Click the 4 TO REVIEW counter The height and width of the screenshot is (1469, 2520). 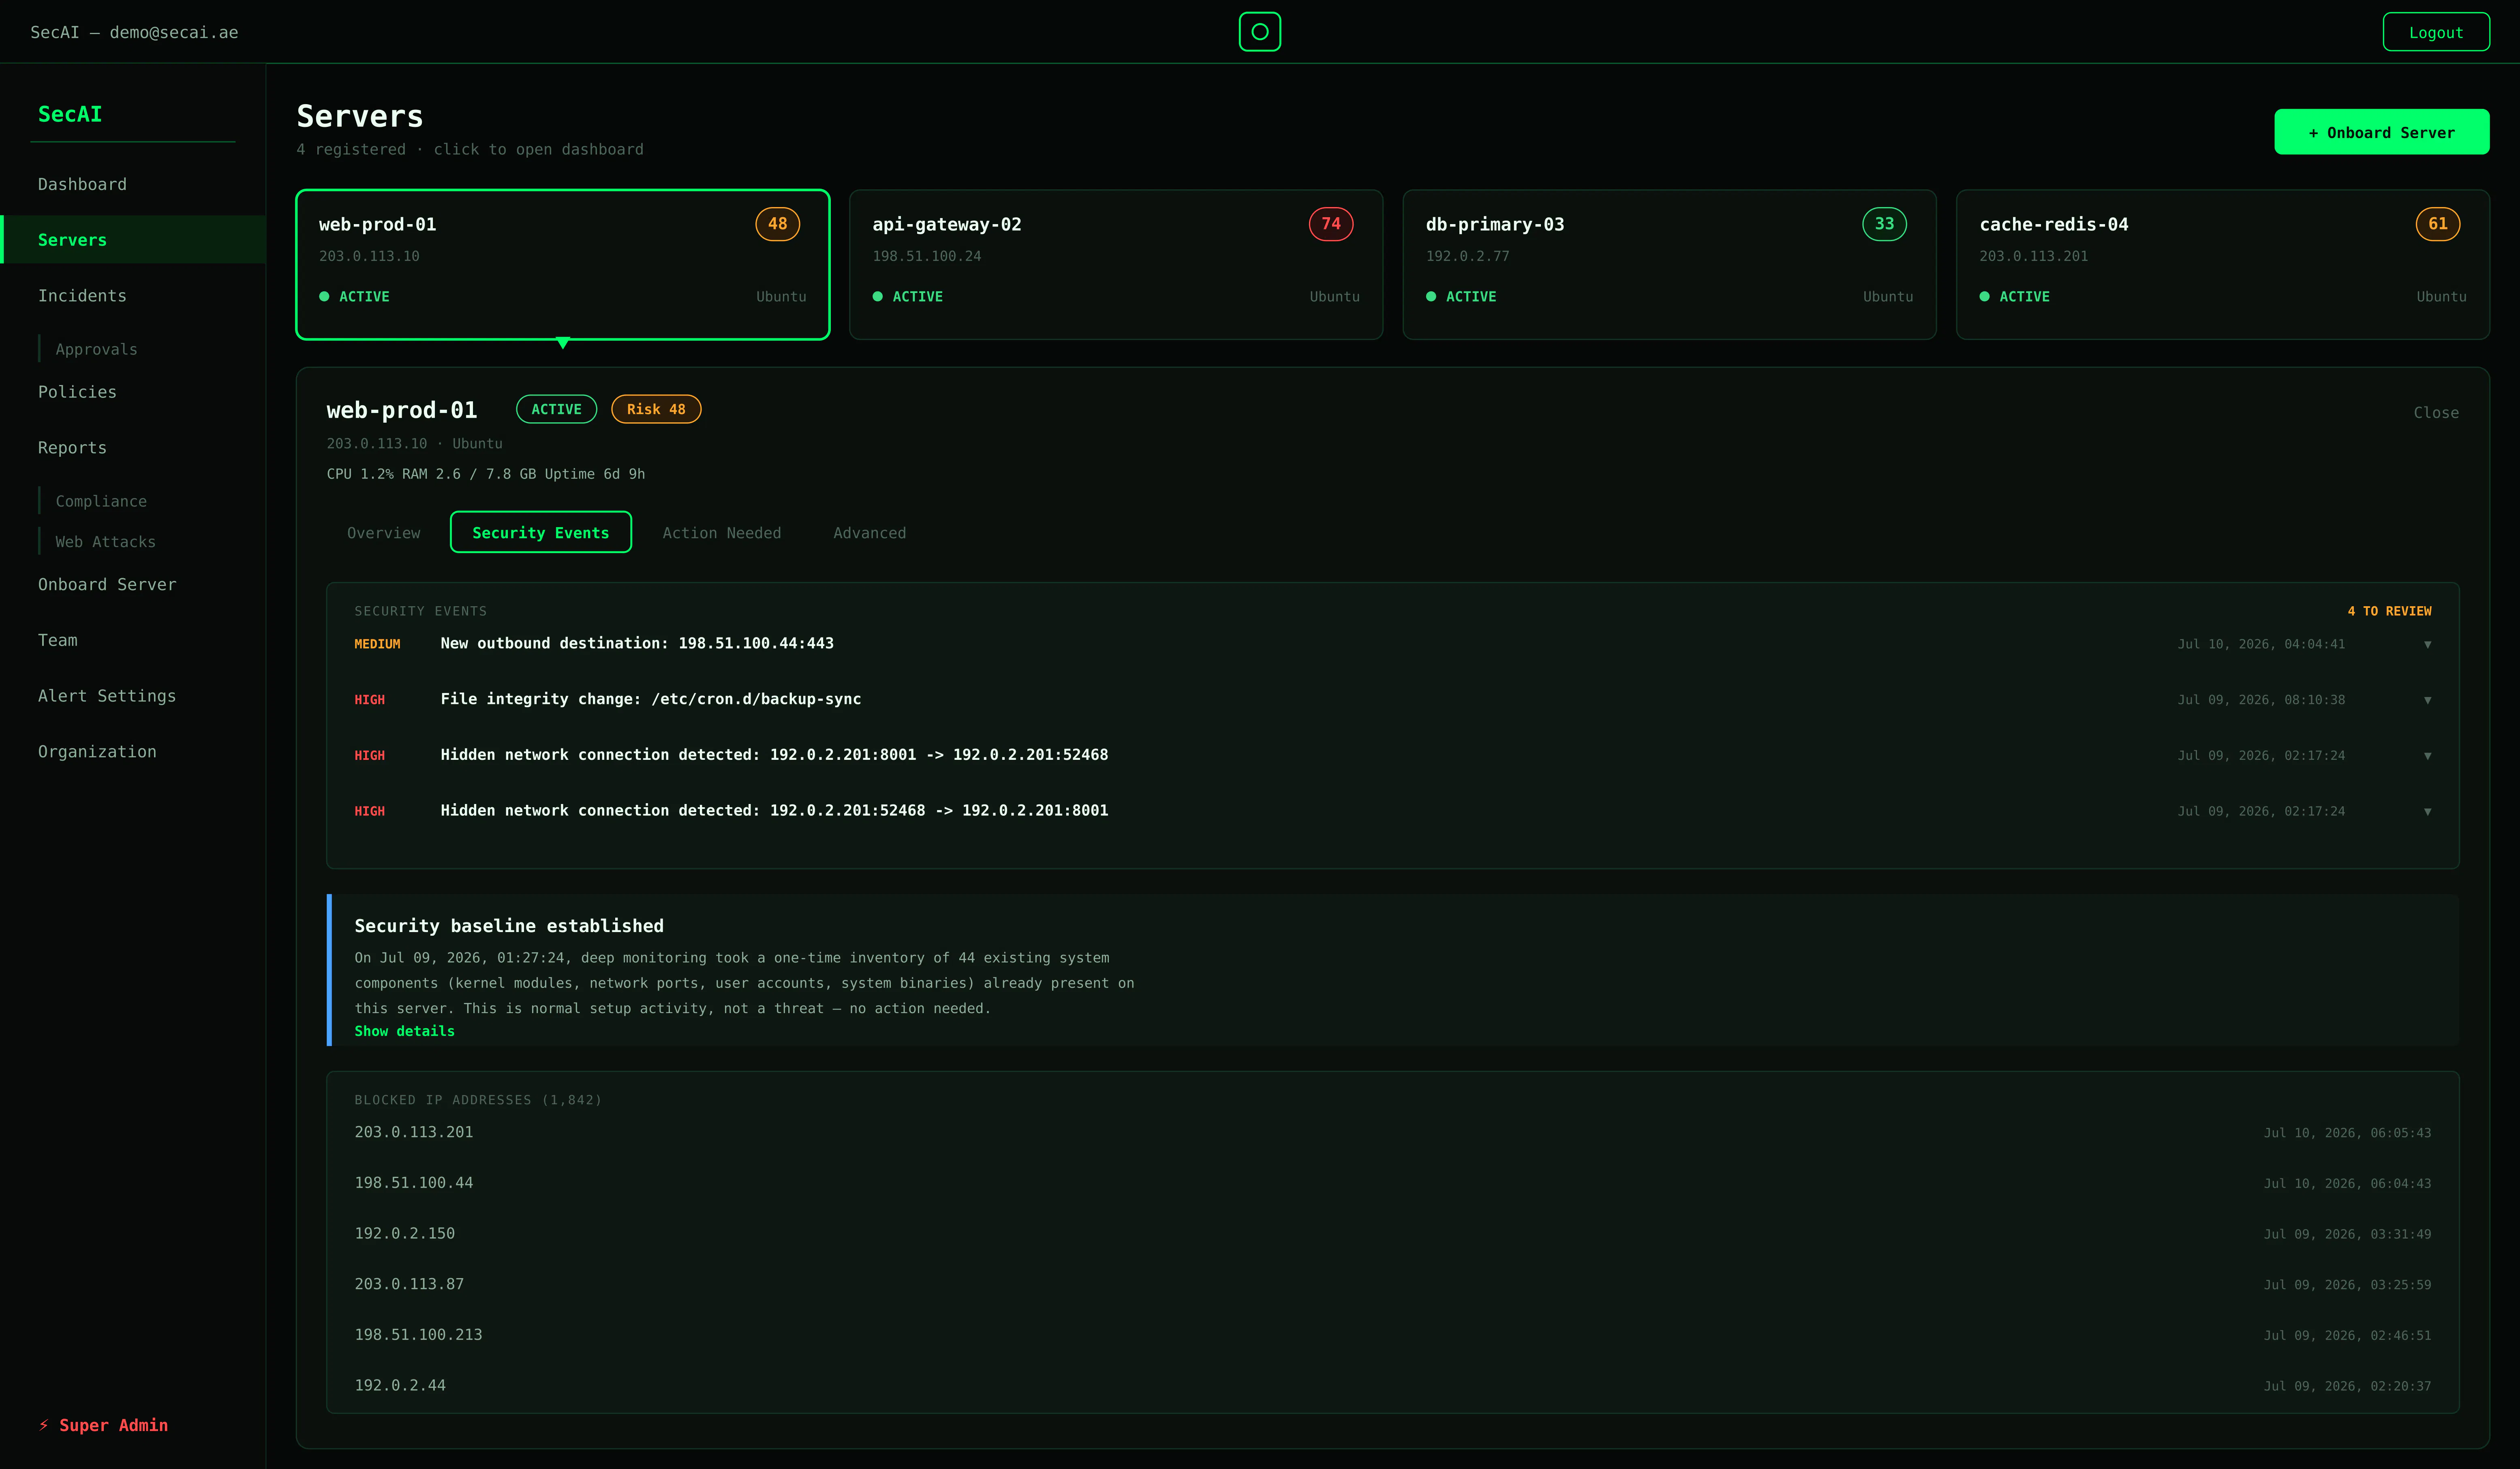pos(2389,611)
